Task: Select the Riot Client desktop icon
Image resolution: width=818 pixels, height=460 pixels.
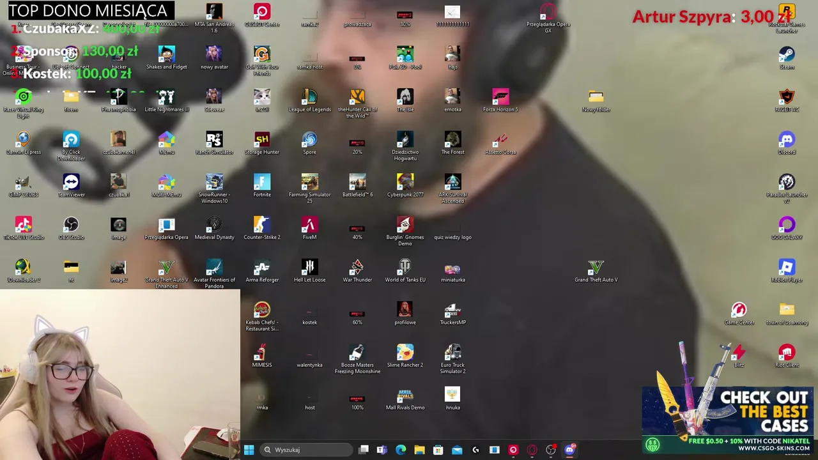Action: (787, 356)
